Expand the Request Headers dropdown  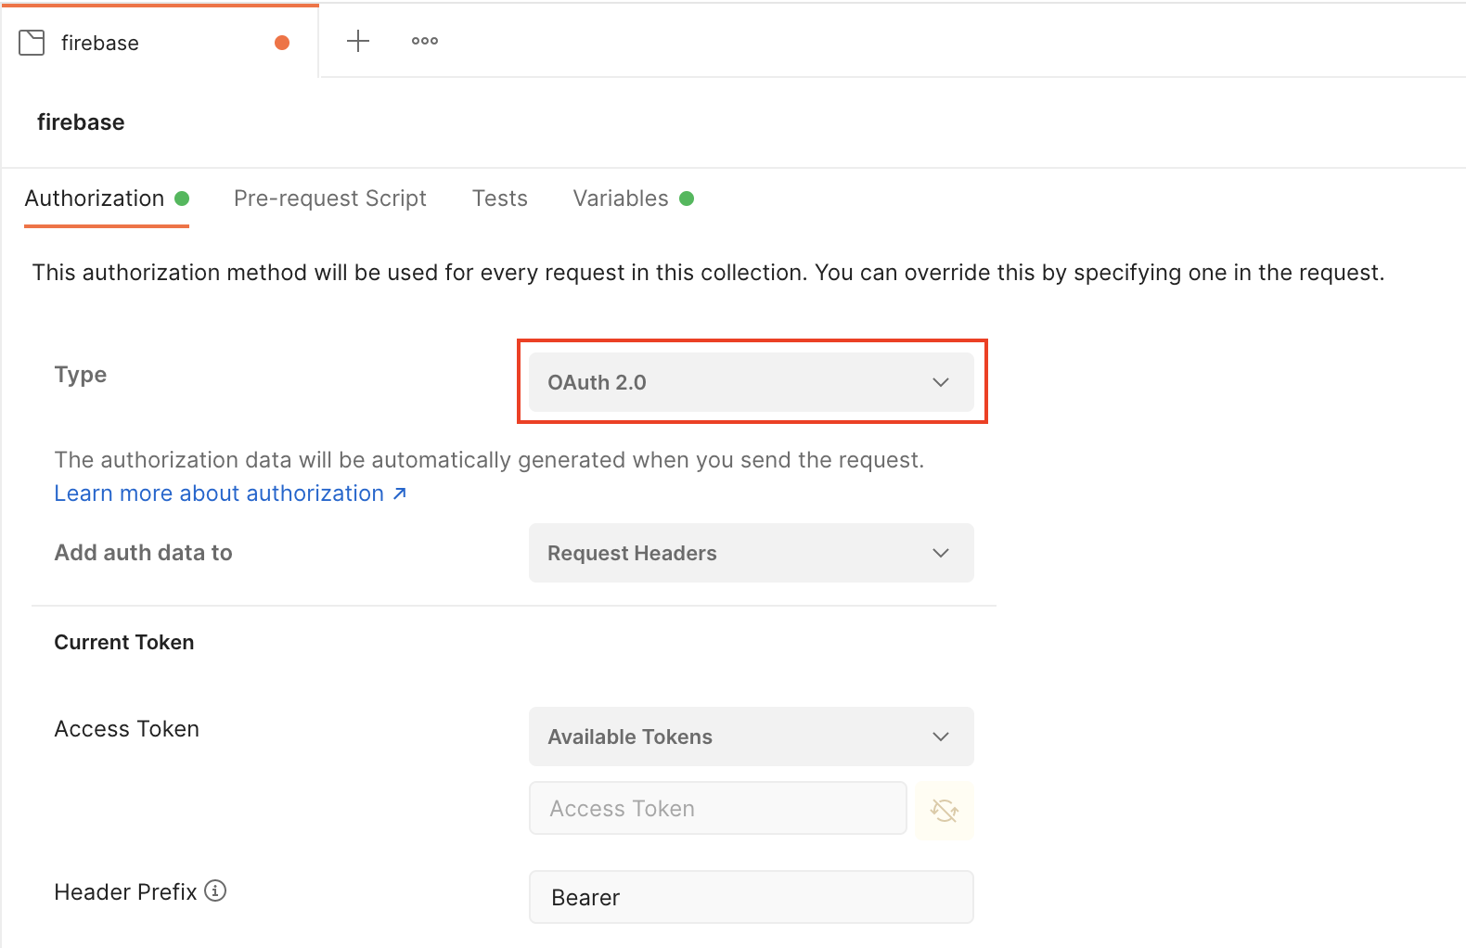pyautogui.click(x=750, y=553)
